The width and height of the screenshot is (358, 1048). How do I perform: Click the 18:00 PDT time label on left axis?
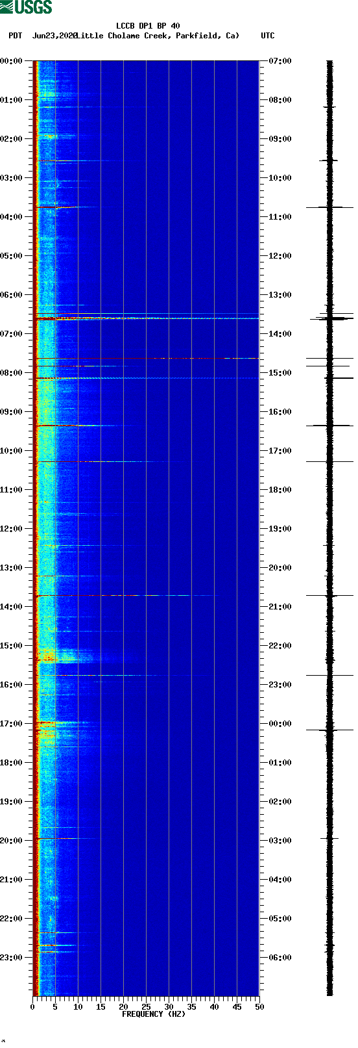point(12,763)
